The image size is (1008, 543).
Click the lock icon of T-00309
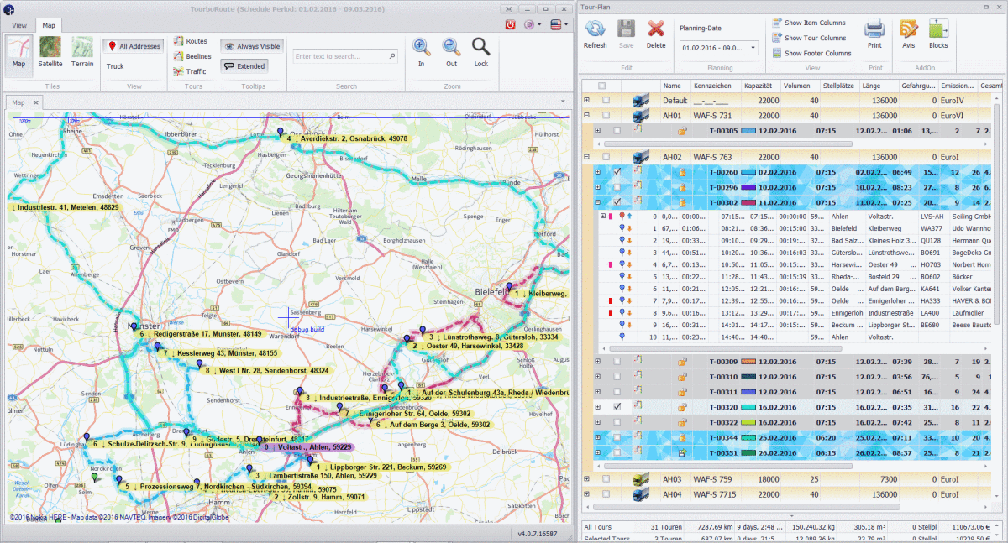click(683, 362)
